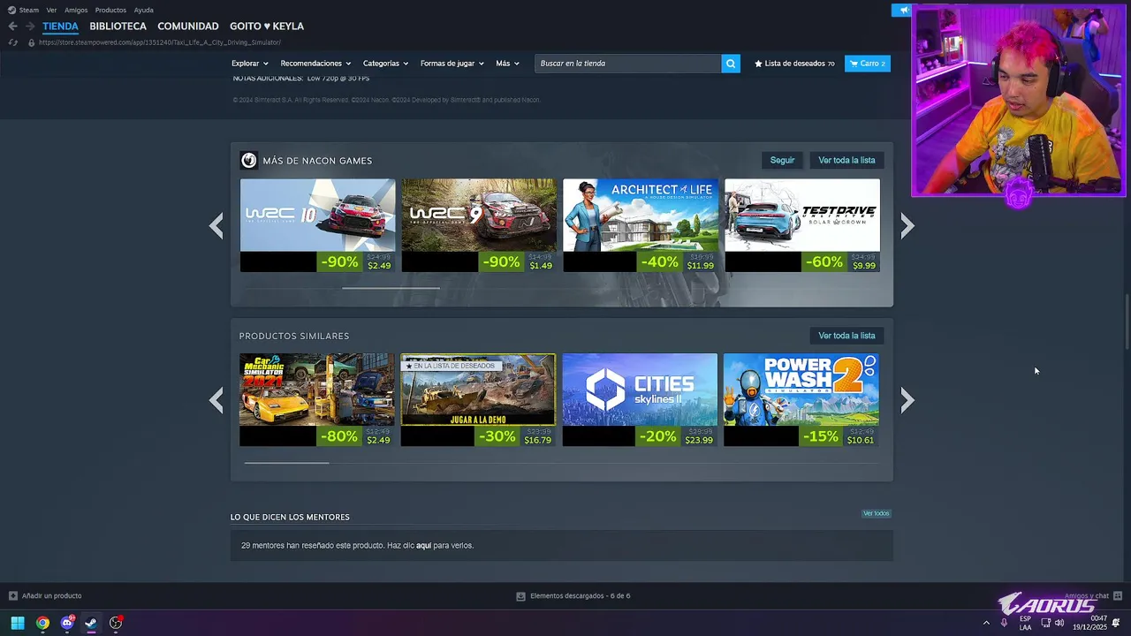
Task: View full Nacon Games list
Action: point(846,160)
